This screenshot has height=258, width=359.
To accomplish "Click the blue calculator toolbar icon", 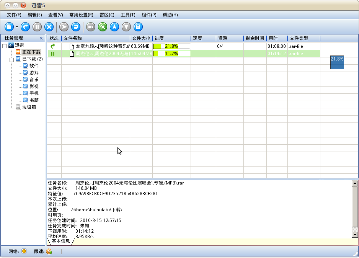I will click(x=138, y=27).
